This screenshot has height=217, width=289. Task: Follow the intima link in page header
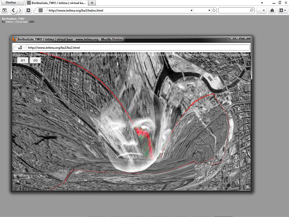coord(9,22)
